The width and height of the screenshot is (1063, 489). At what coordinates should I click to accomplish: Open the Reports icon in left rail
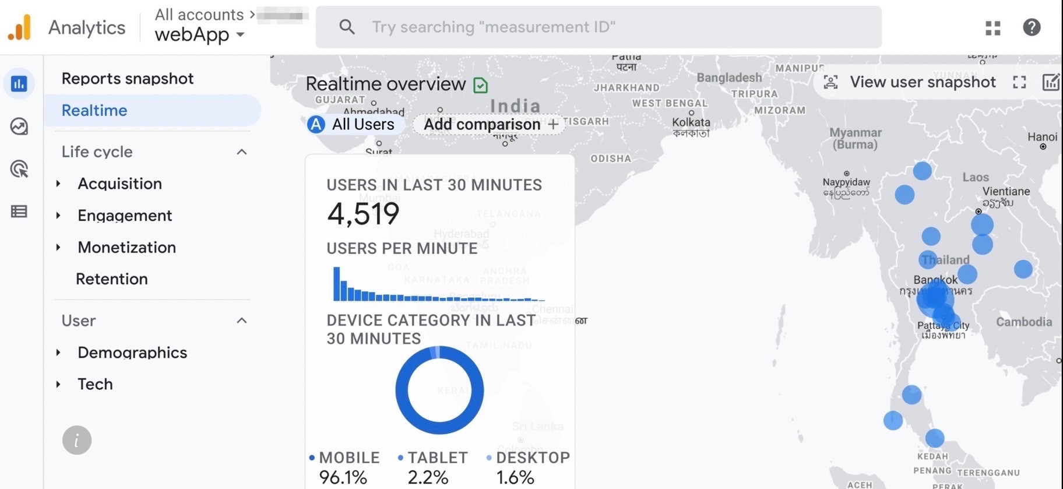(x=19, y=84)
